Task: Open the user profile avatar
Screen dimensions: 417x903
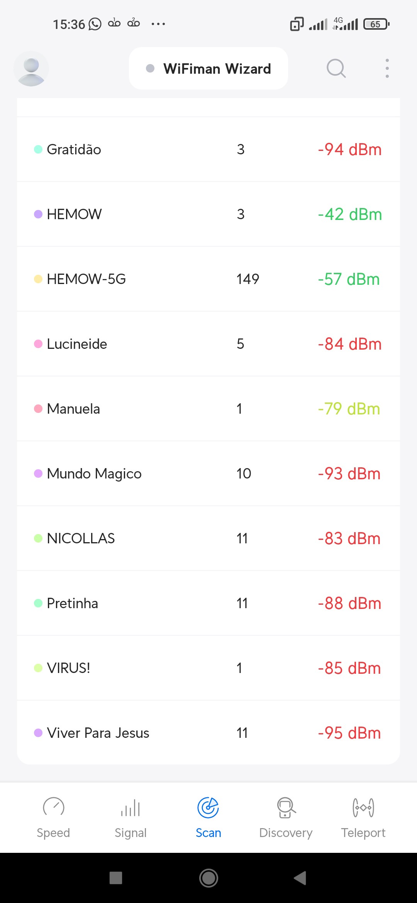Action: 31,69
